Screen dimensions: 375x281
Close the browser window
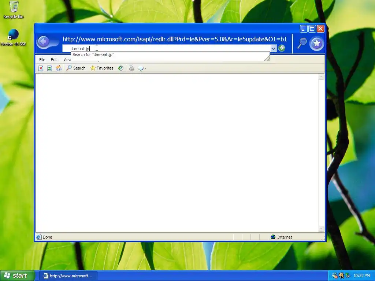(x=320, y=29)
